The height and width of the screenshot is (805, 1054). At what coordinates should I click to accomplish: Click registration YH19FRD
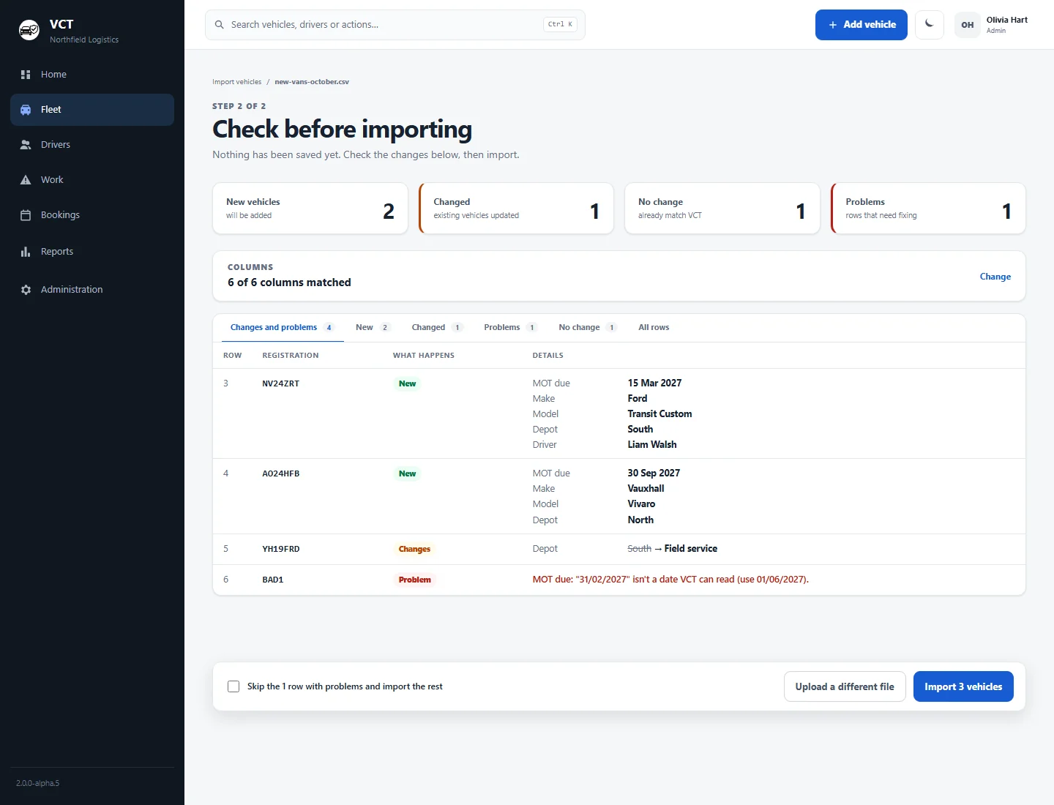(281, 549)
